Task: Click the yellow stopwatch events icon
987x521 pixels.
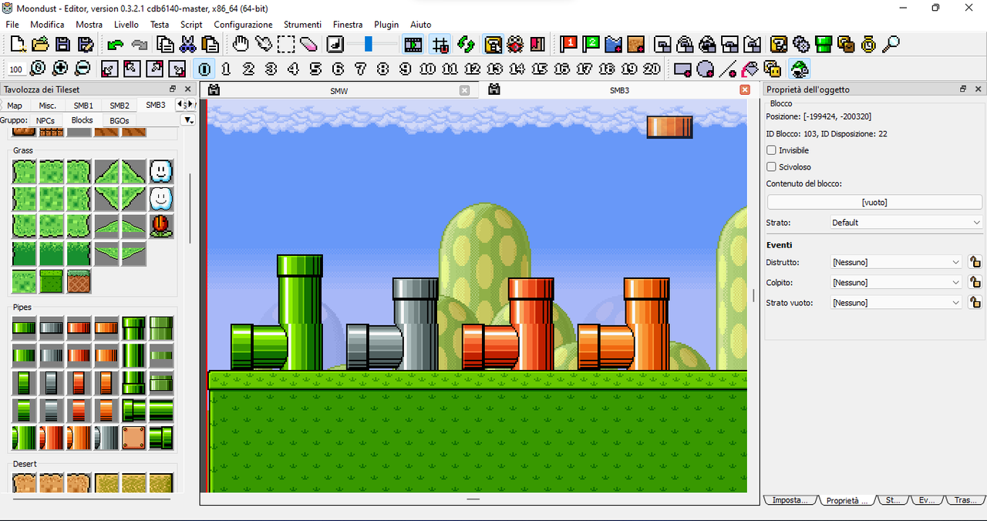Action: tap(868, 45)
